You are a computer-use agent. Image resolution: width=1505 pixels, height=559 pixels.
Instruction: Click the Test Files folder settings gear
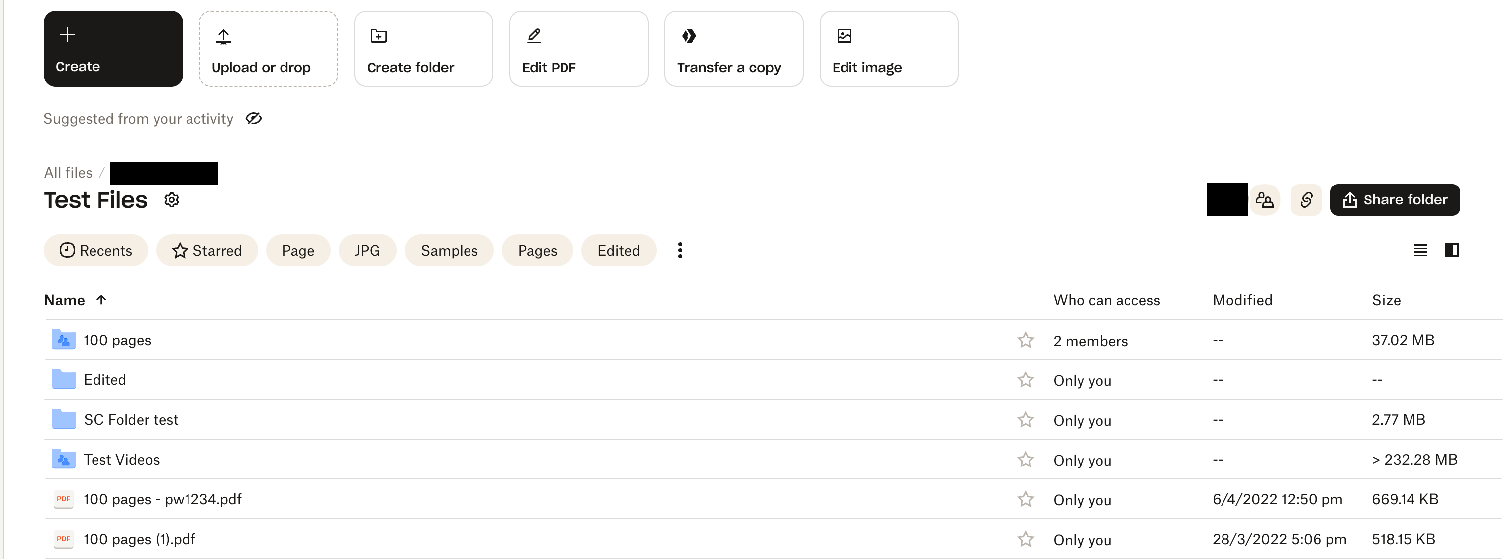[171, 200]
